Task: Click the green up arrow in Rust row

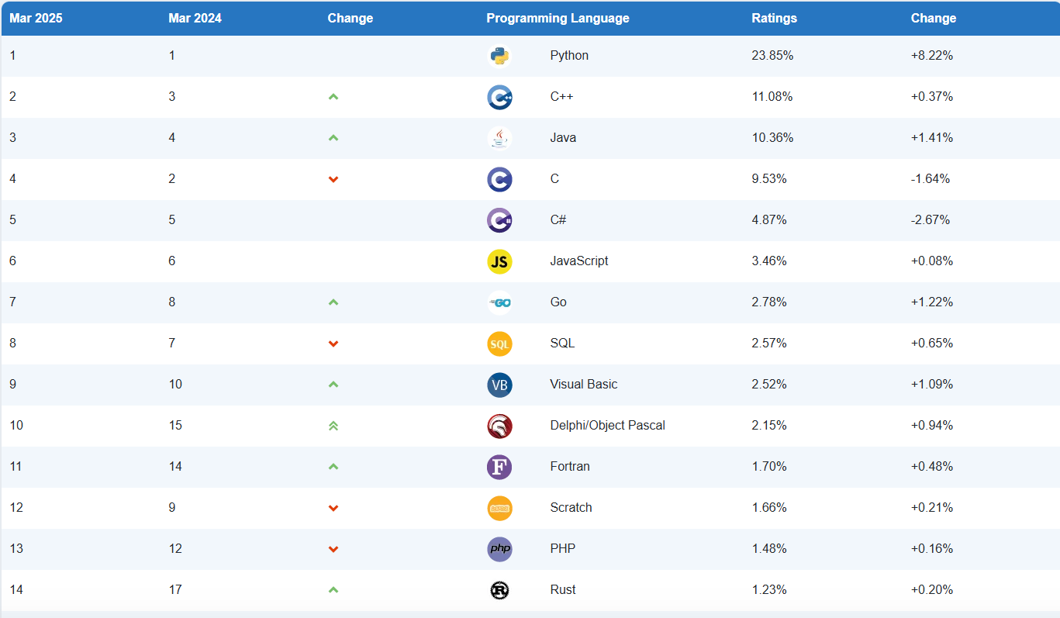Action: click(333, 590)
